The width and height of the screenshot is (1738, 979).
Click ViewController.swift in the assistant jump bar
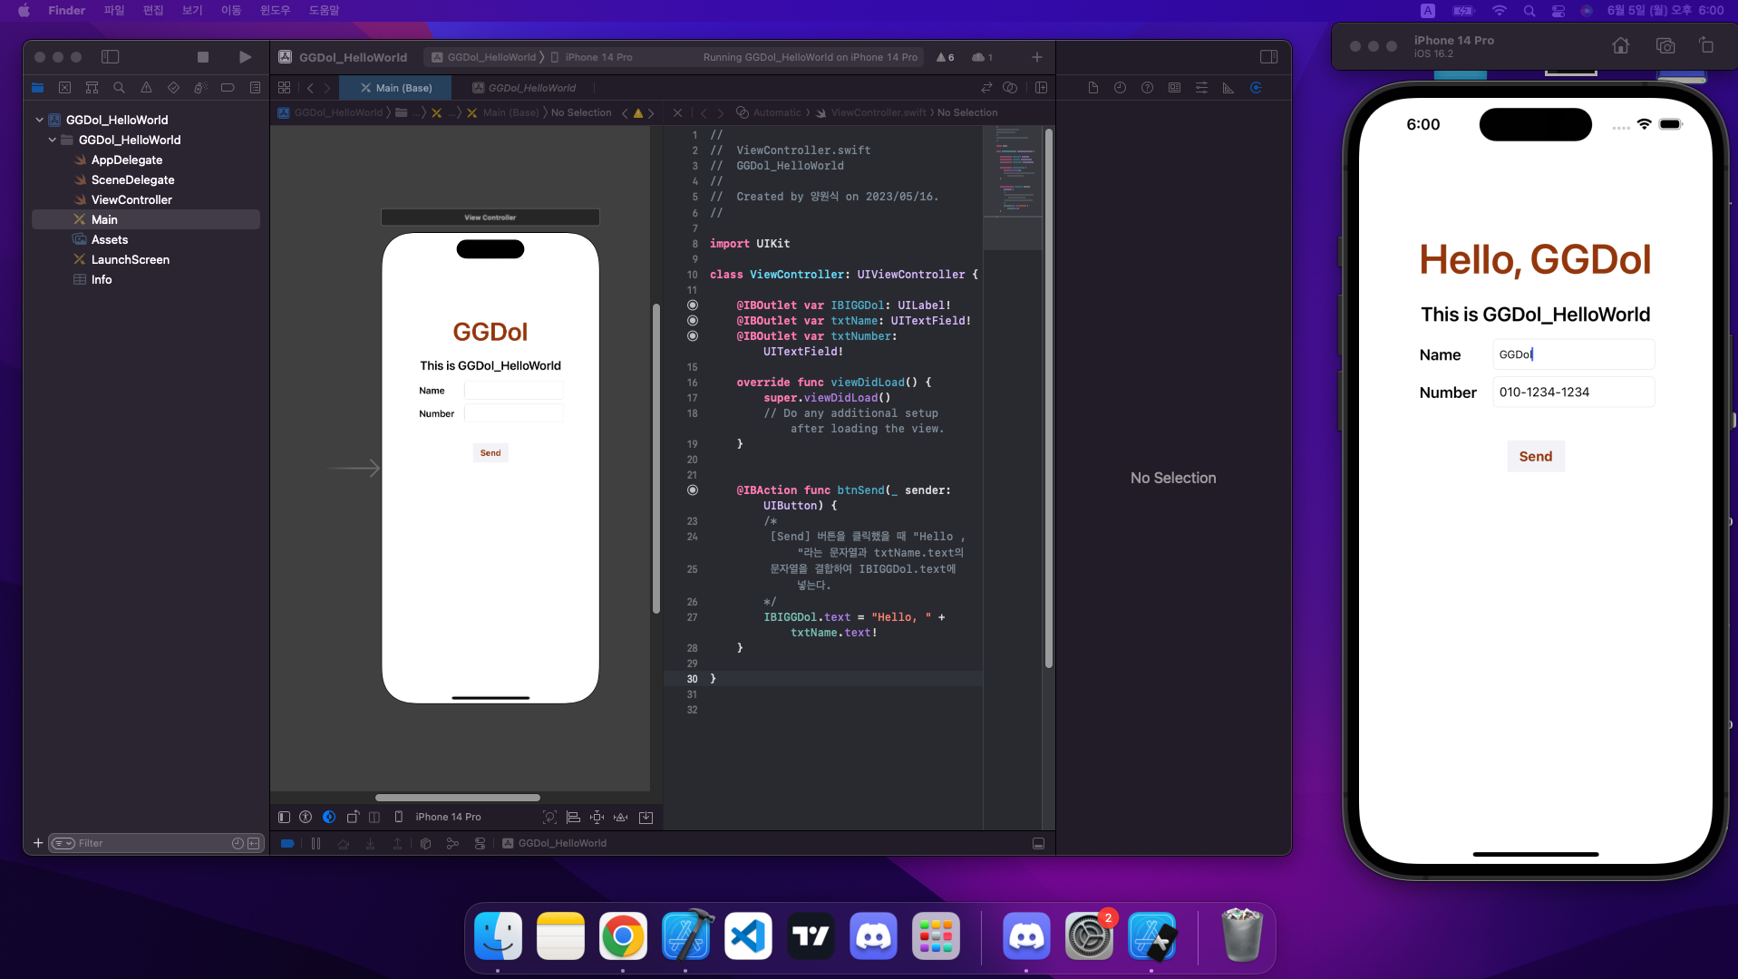point(870,113)
